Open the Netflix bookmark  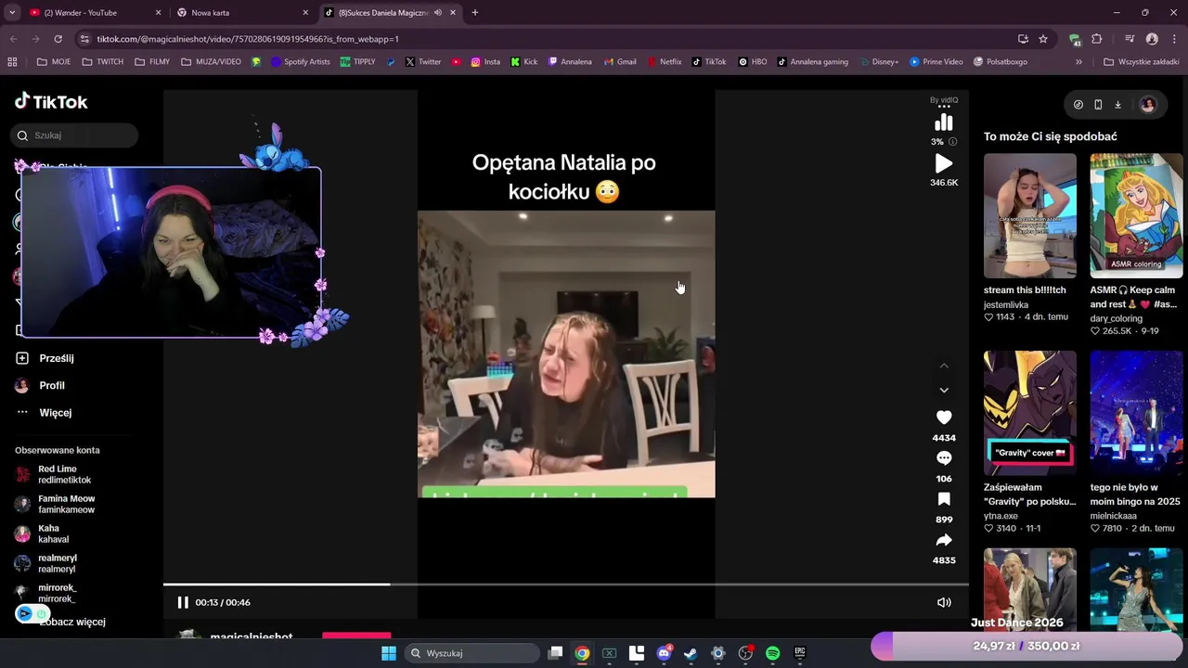pyautogui.click(x=664, y=62)
